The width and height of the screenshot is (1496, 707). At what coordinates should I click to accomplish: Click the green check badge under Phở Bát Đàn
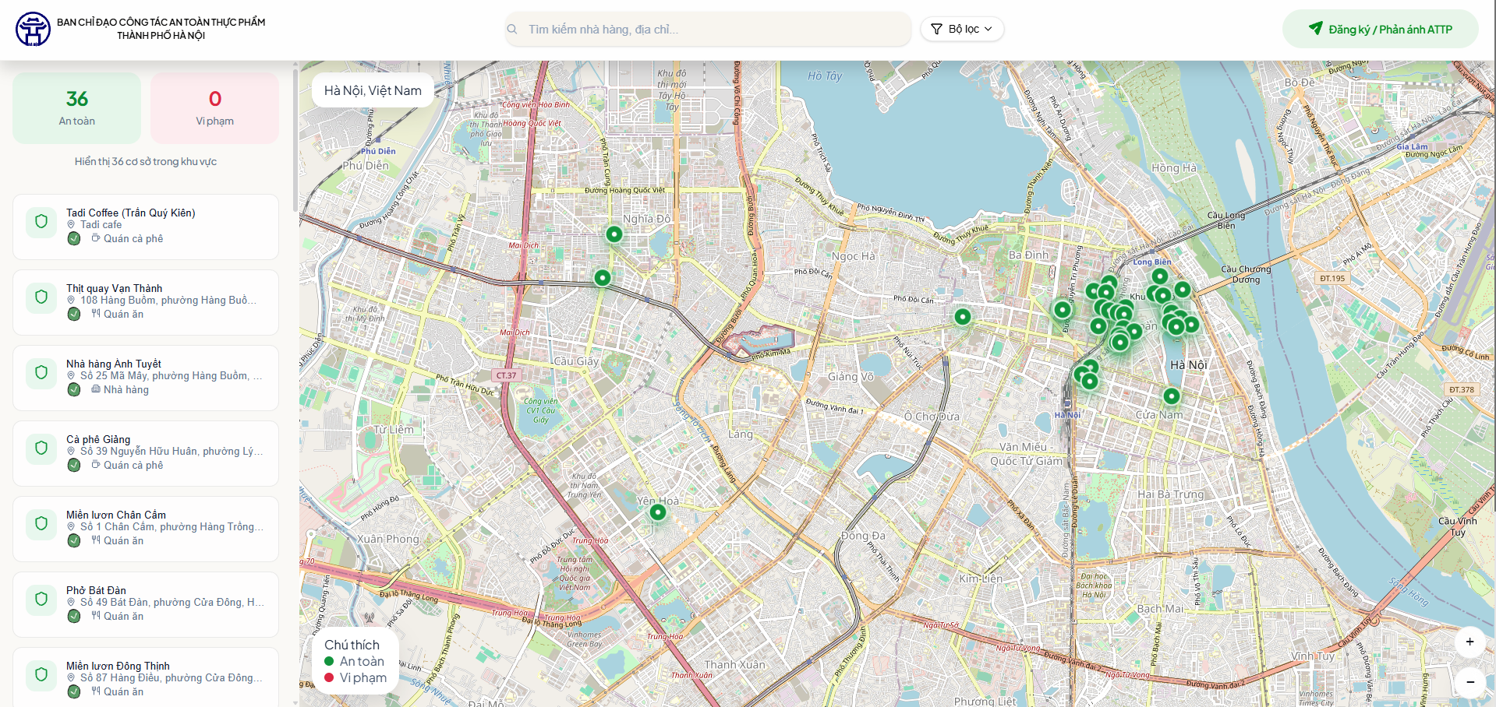click(x=74, y=616)
